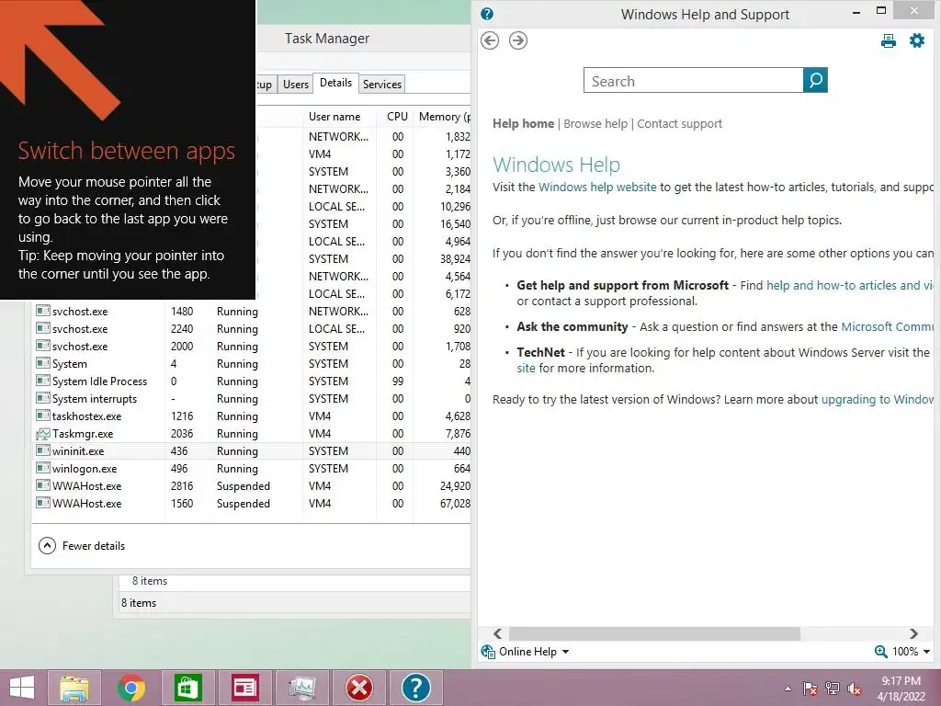
Task: Open Help home link
Action: coord(523,124)
